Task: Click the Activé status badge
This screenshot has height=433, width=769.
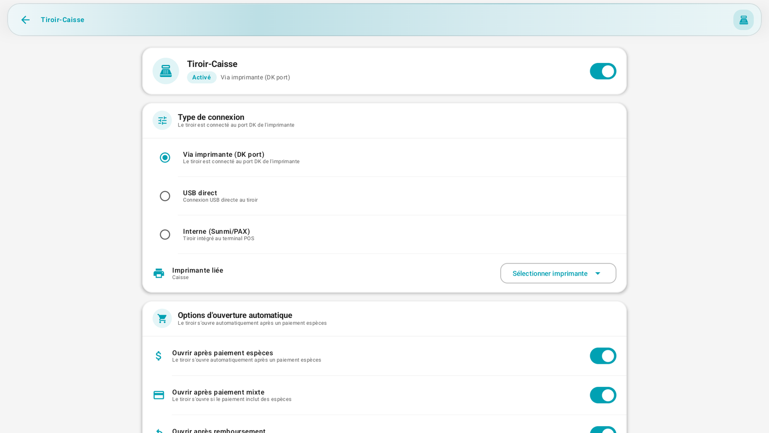Action: pos(202,77)
